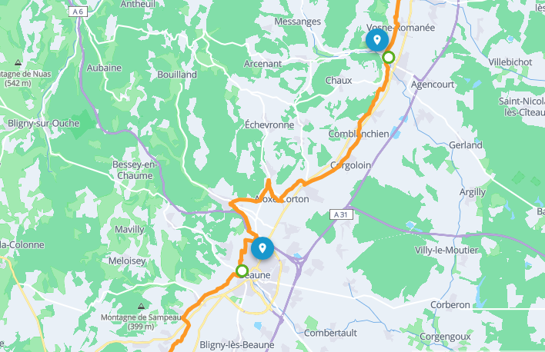
Task: Click the A 31 motorway shield
Action: 341,214
